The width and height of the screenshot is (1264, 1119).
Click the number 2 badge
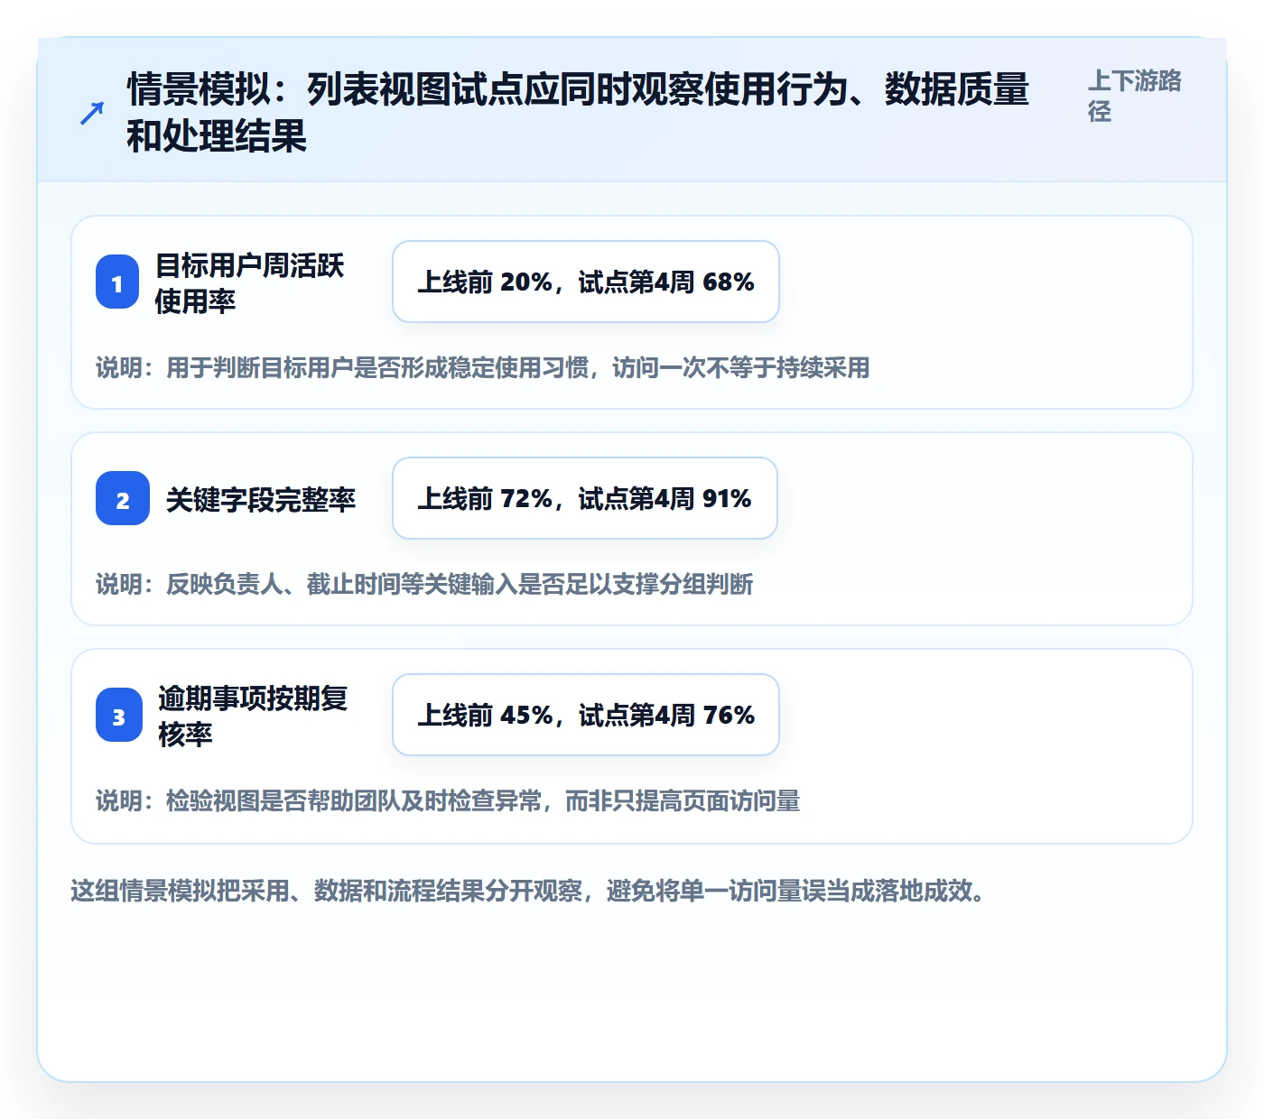(123, 498)
